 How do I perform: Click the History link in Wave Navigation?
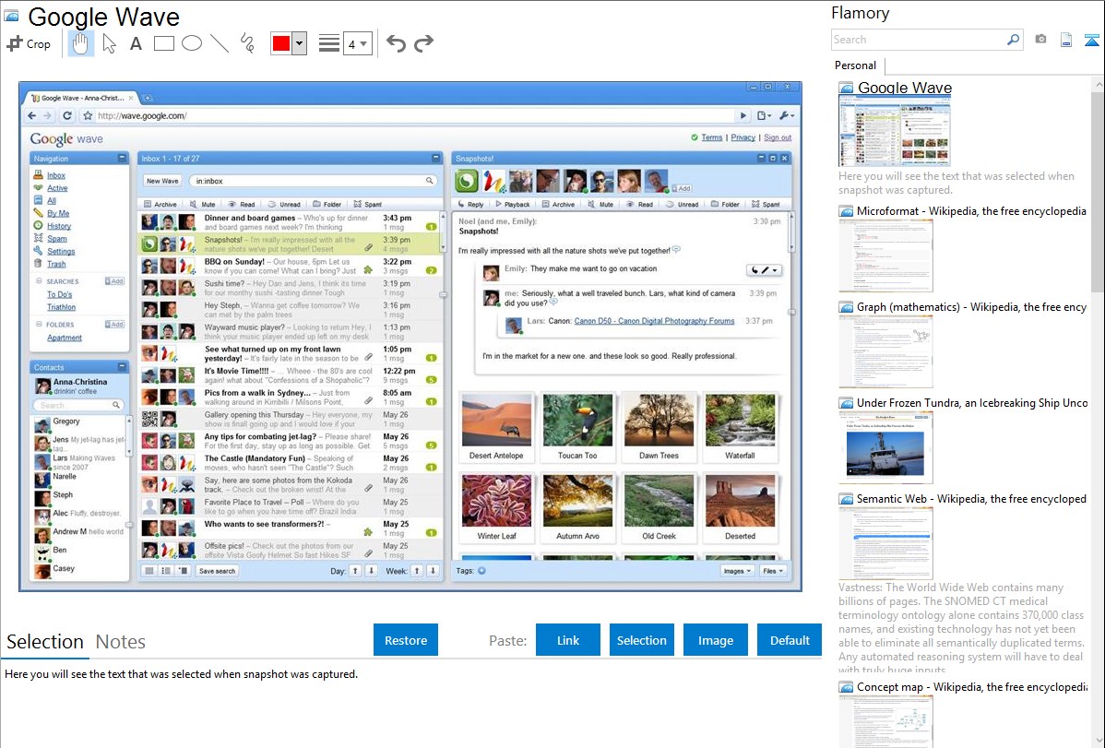pyautogui.click(x=59, y=226)
